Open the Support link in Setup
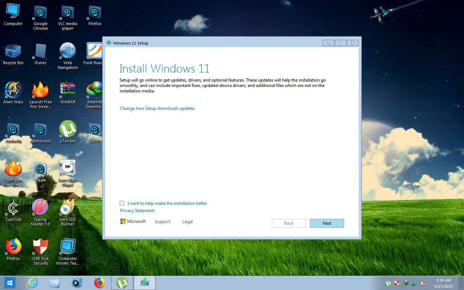The height and width of the screenshot is (290, 464). click(x=163, y=222)
